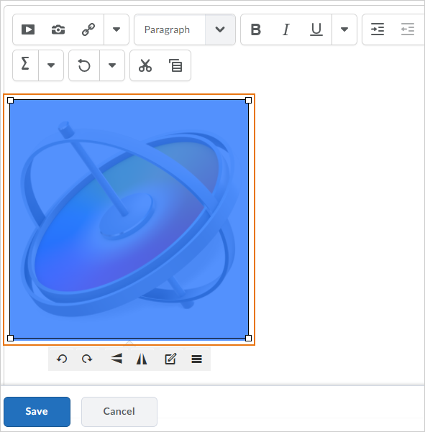Viewport: 425px width, 432px height.
Task: Click the Cut scissors icon
Action: 145,65
